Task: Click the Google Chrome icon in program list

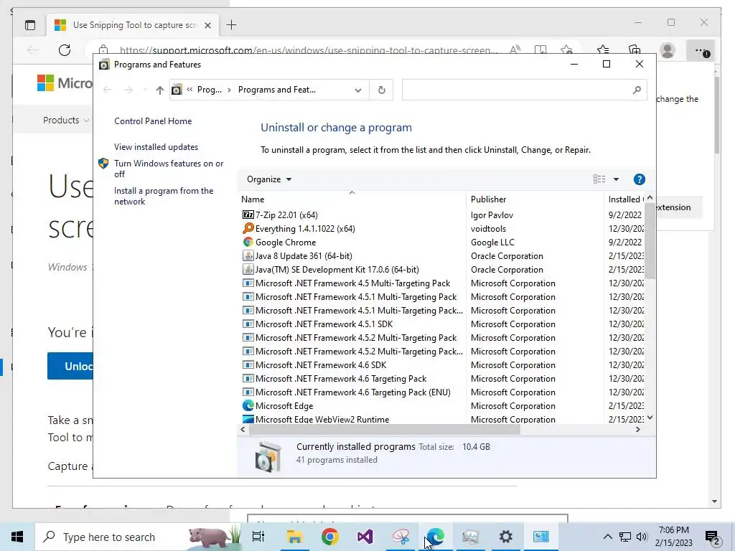Action: pos(248,242)
